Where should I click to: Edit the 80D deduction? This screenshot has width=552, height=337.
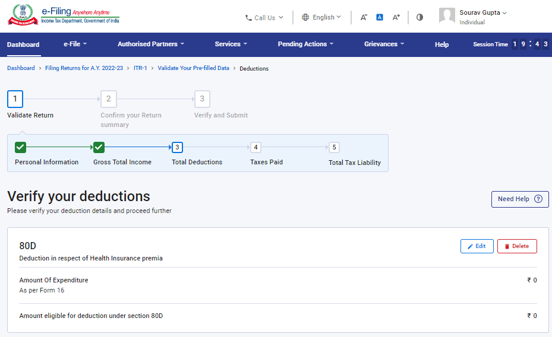click(x=477, y=246)
